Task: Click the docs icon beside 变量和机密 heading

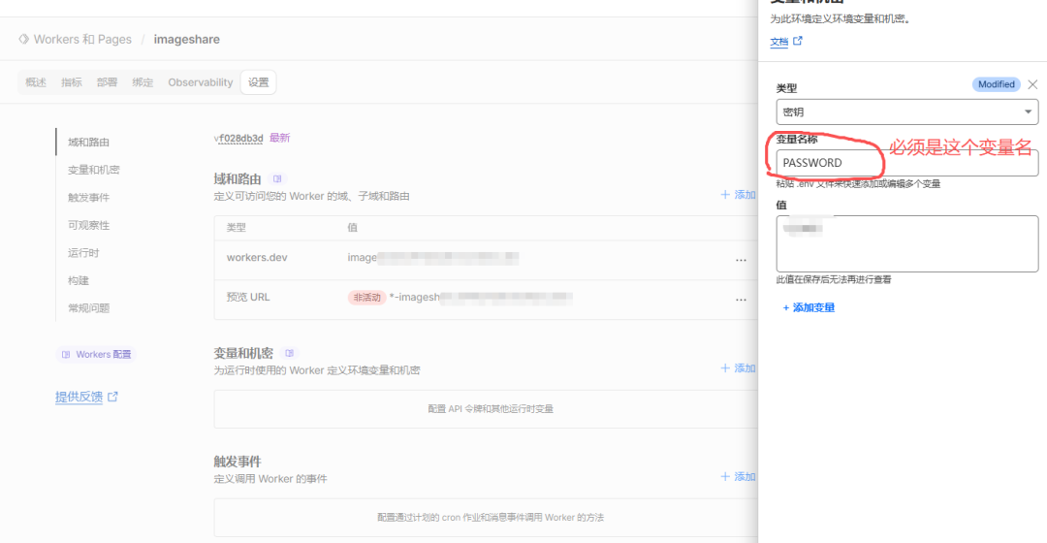Action: (x=290, y=353)
